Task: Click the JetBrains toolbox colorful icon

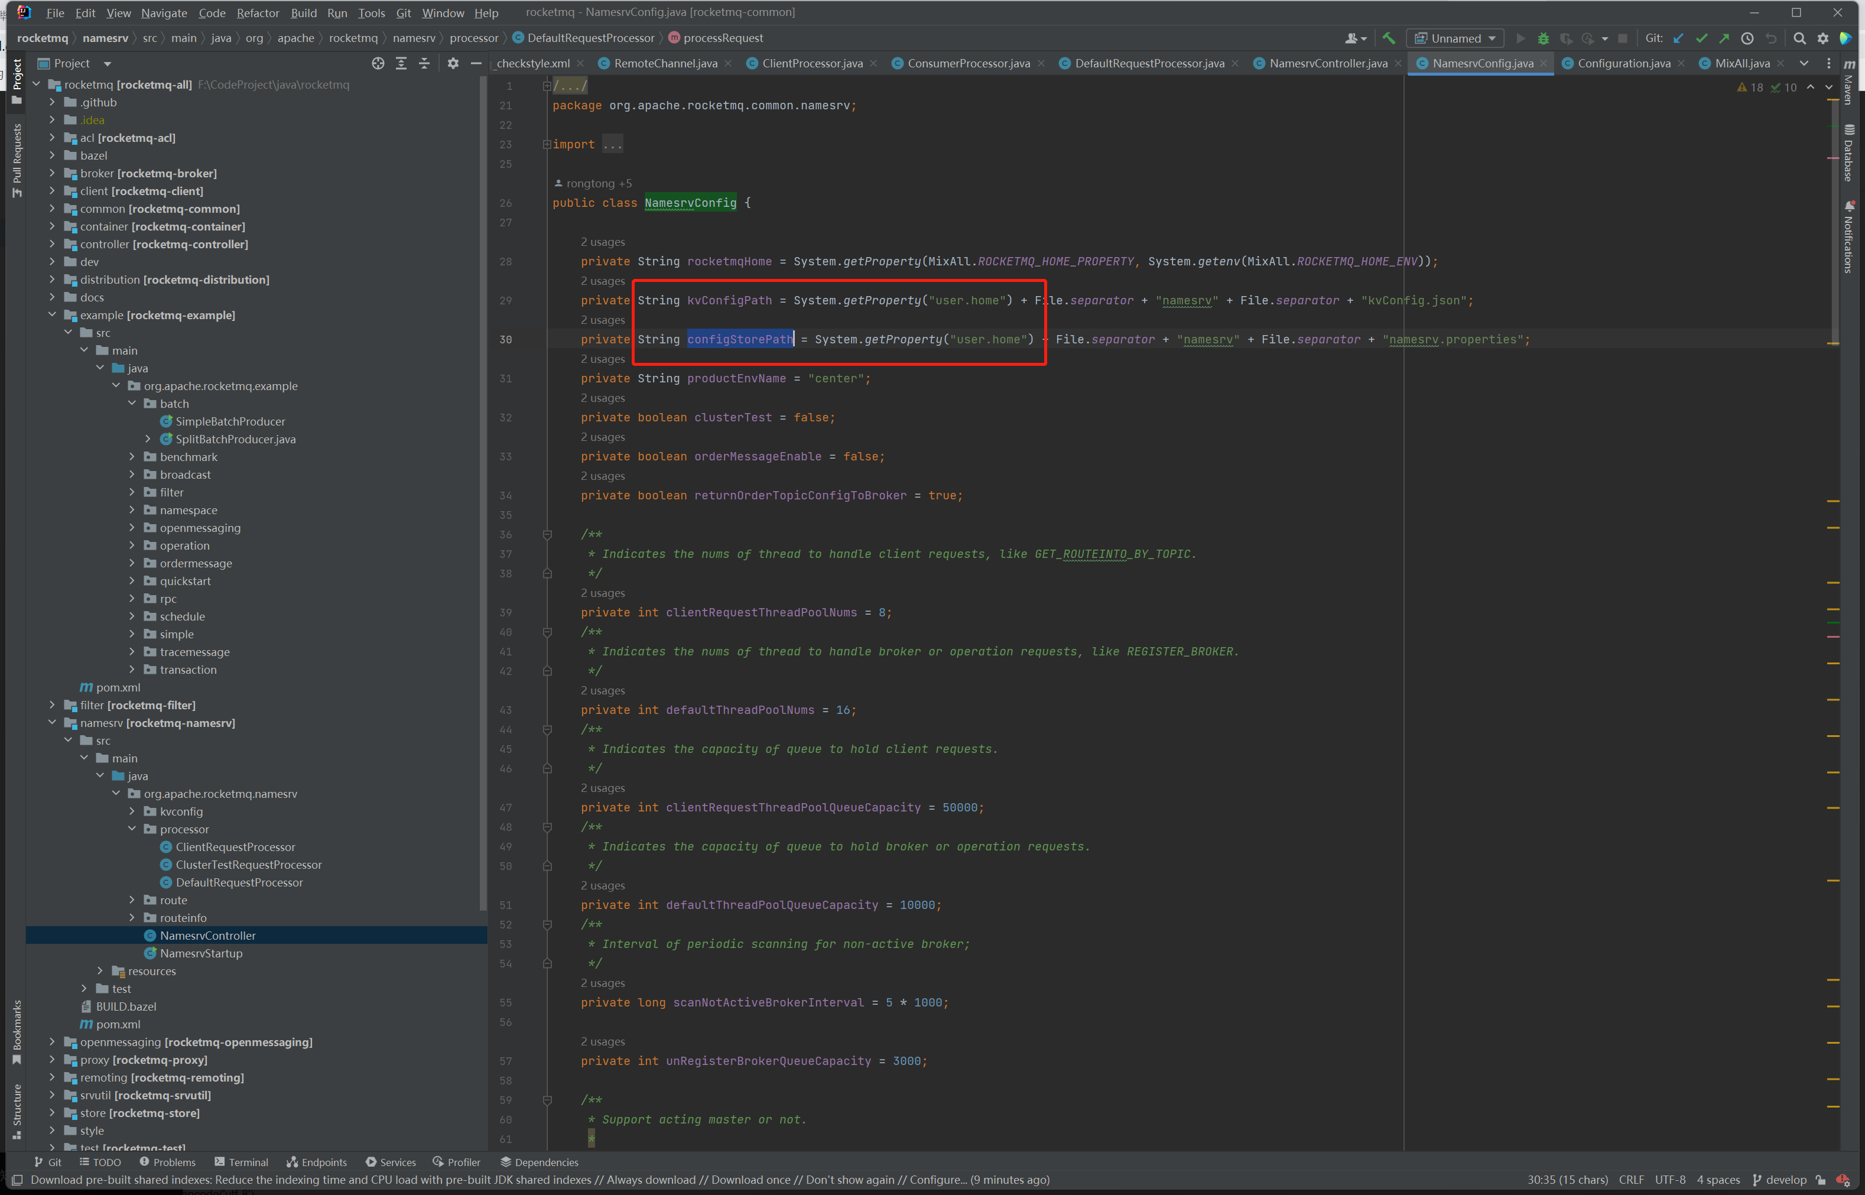Action: click(x=1846, y=38)
